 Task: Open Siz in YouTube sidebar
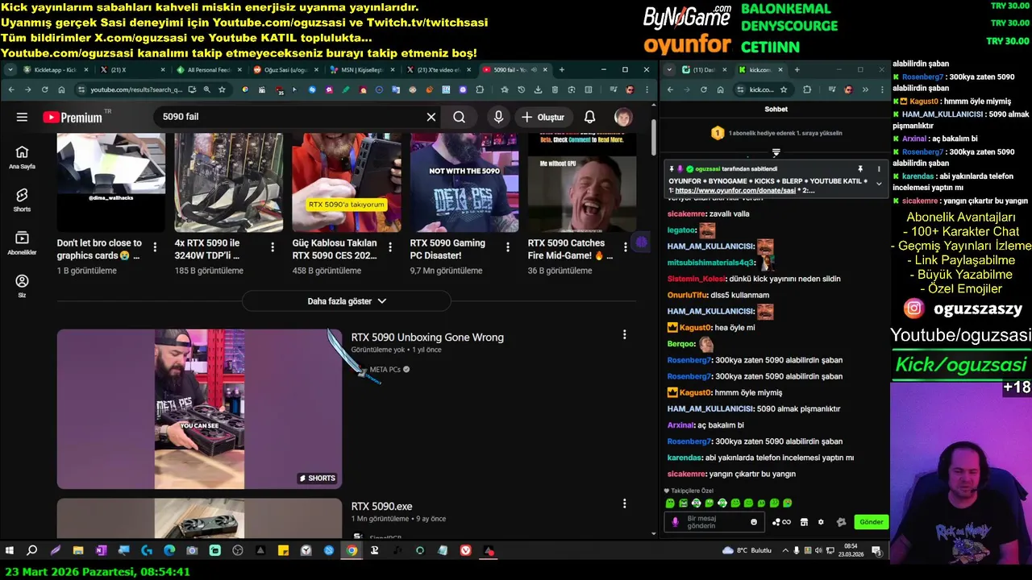[22, 286]
